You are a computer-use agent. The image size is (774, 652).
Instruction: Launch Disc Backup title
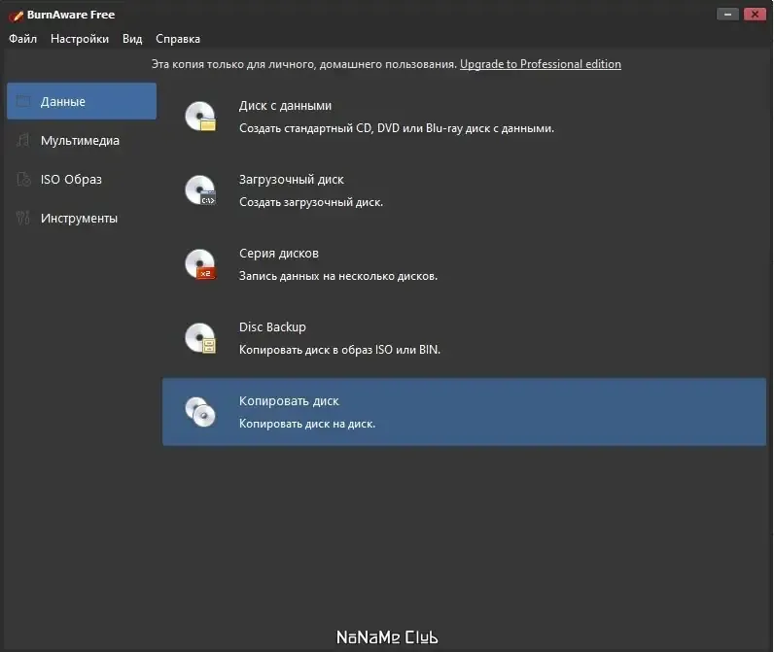(x=272, y=327)
